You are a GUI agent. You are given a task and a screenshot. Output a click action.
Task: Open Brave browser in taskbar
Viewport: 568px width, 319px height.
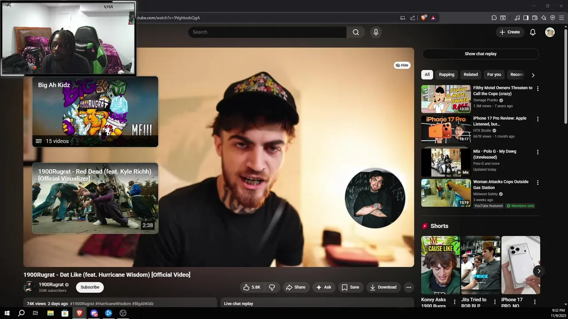click(x=79, y=313)
